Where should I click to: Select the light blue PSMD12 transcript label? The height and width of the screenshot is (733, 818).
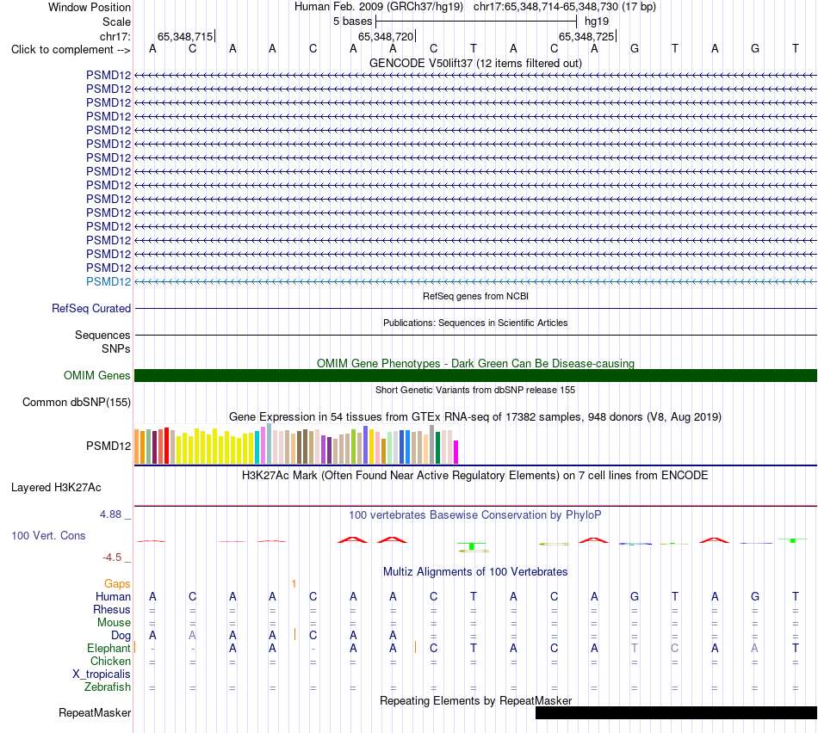click(108, 281)
